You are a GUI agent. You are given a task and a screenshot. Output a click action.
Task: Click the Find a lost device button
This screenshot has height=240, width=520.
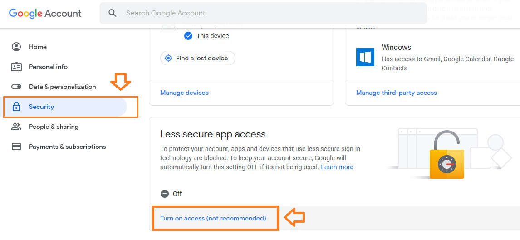(198, 59)
